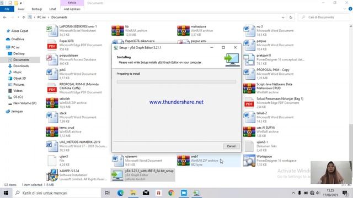Open Microsoft Edge from taskbar
Screen dimensions: 353x198
point(120,193)
